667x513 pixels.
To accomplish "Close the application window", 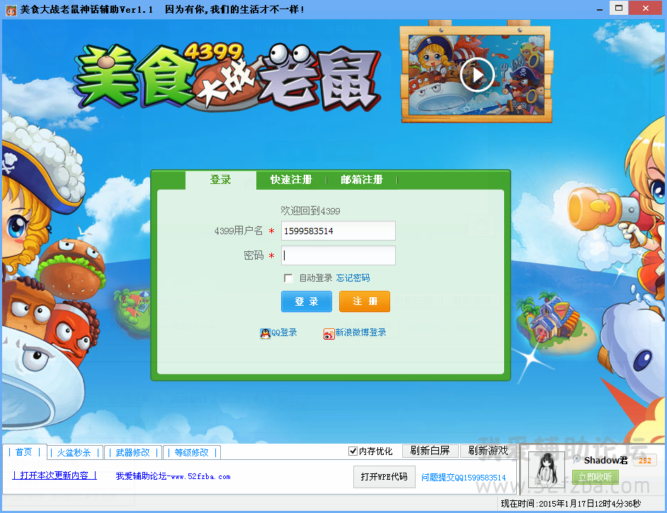I will (646, 8).
